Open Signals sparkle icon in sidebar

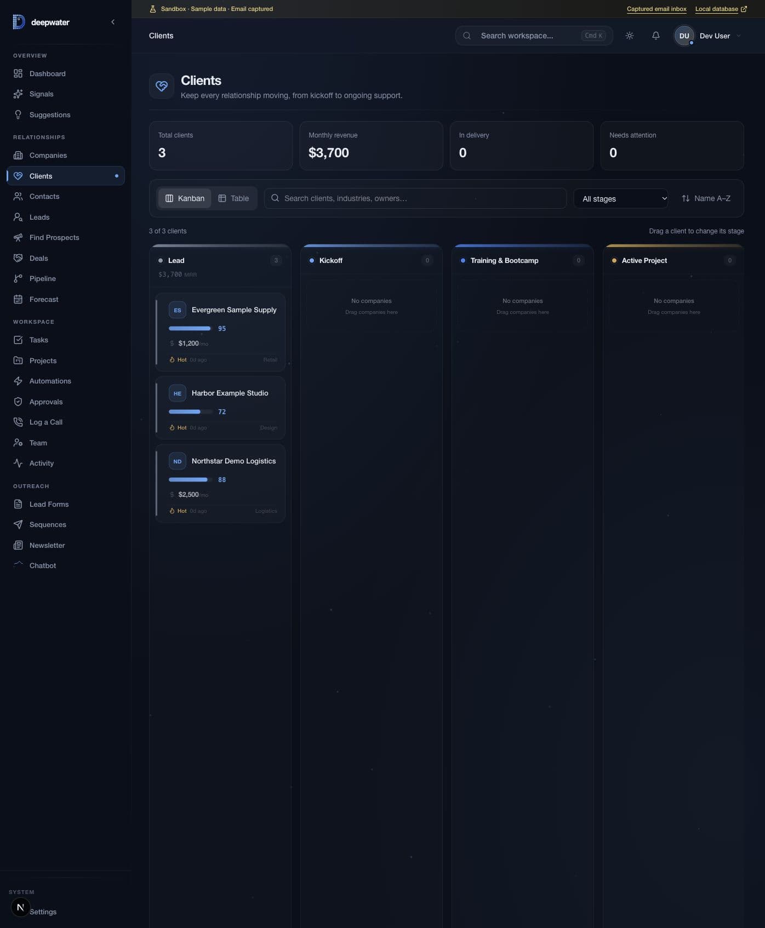[18, 94]
